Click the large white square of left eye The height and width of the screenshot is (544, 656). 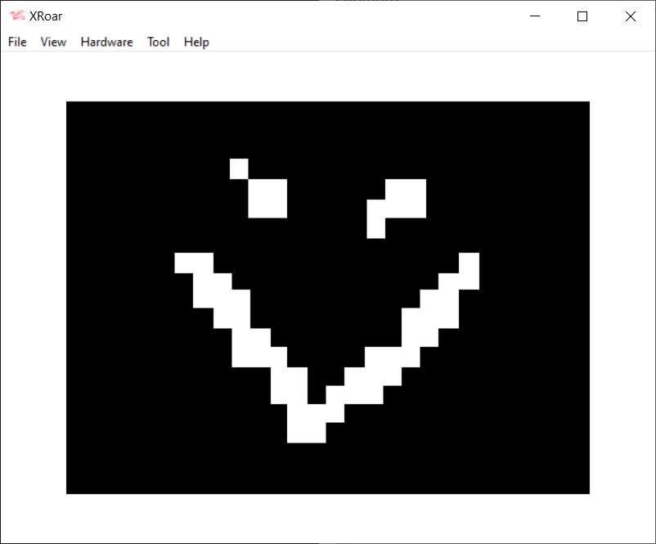point(267,199)
